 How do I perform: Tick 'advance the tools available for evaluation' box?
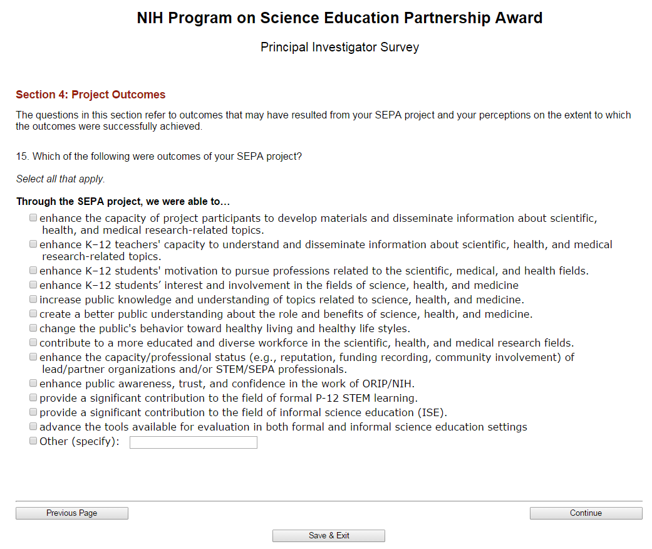(x=33, y=427)
